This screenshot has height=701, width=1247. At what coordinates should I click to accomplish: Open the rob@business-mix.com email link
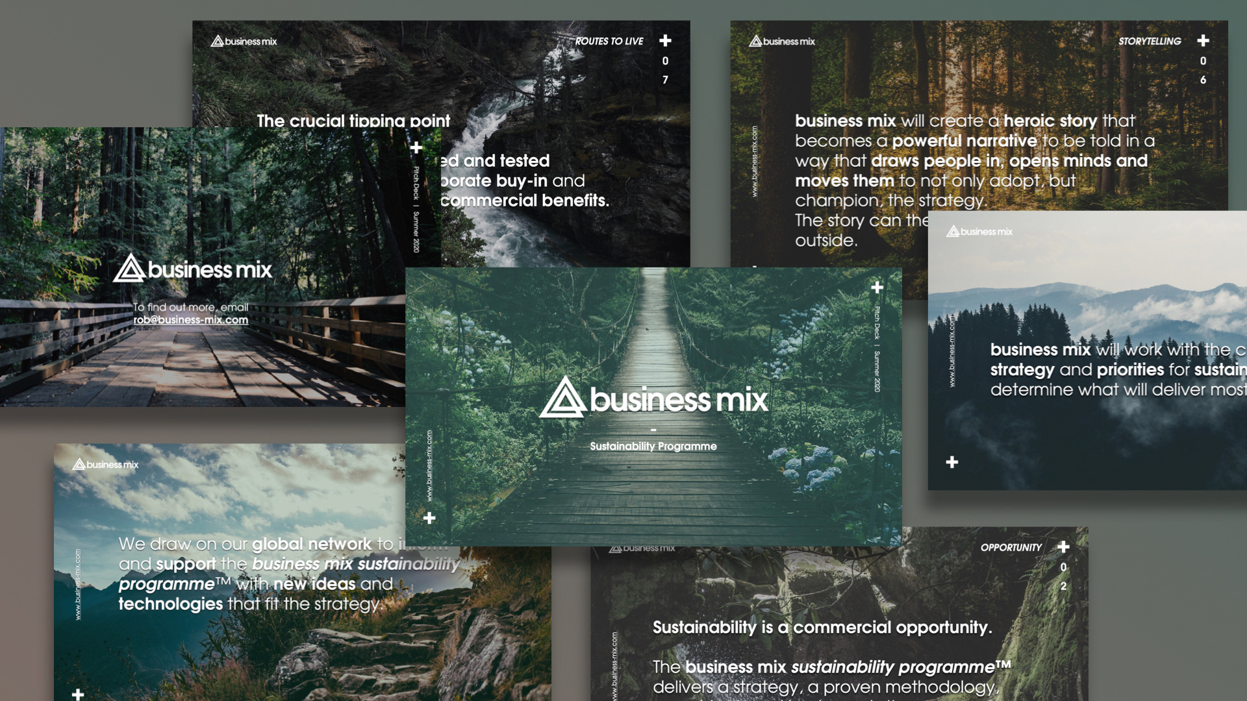tap(190, 320)
